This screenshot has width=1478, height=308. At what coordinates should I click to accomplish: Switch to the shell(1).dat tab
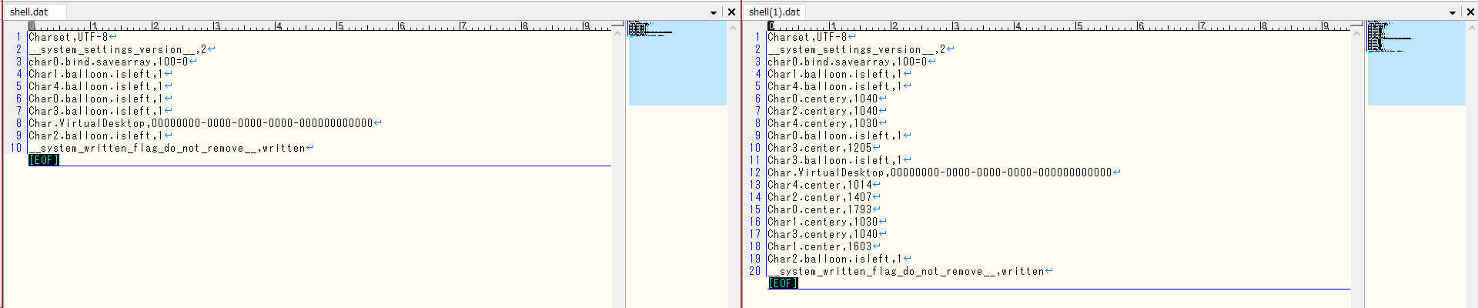tap(774, 12)
